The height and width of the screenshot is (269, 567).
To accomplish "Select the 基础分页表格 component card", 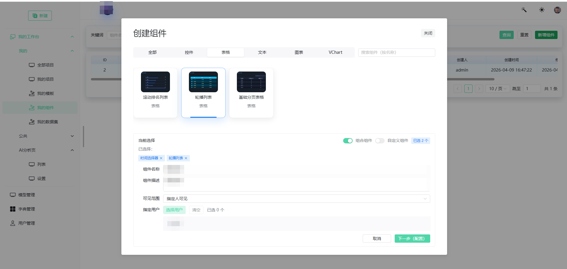I will click(x=251, y=93).
